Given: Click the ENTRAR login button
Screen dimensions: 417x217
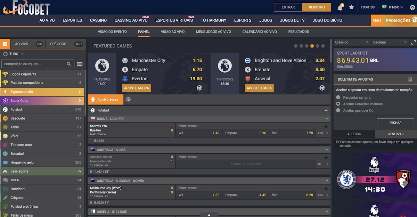Looking at the screenshot, I should 288,7.
